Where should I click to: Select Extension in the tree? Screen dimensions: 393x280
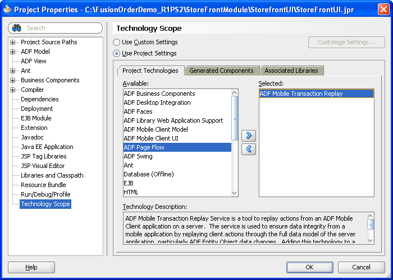point(34,128)
